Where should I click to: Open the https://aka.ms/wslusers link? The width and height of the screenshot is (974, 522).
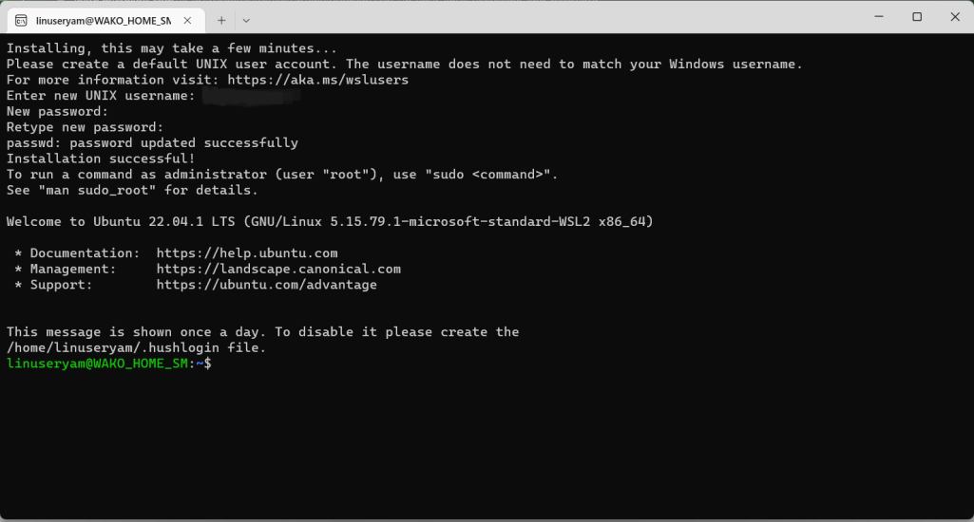pos(318,80)
